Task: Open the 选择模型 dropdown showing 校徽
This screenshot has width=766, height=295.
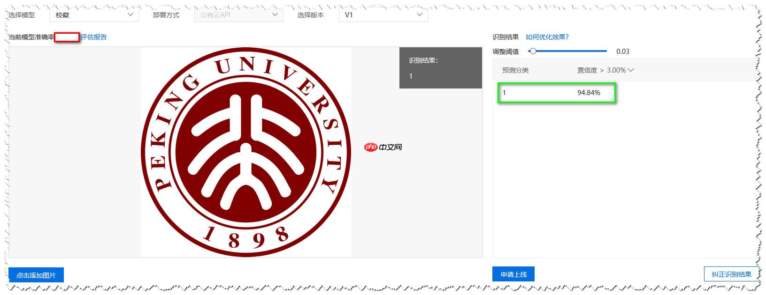Action: [x=94, y=15]
